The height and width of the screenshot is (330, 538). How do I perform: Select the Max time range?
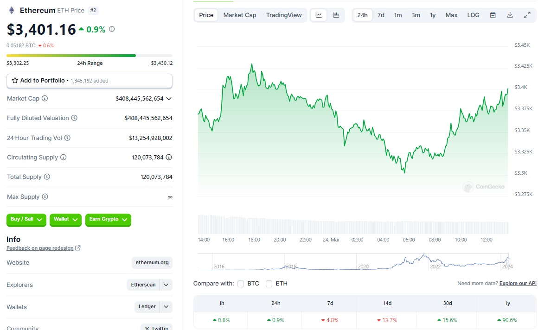tap(452, 15)
